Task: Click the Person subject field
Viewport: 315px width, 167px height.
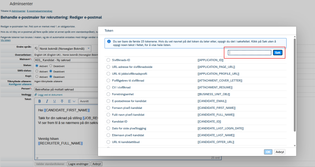Action: pos(66,90)
